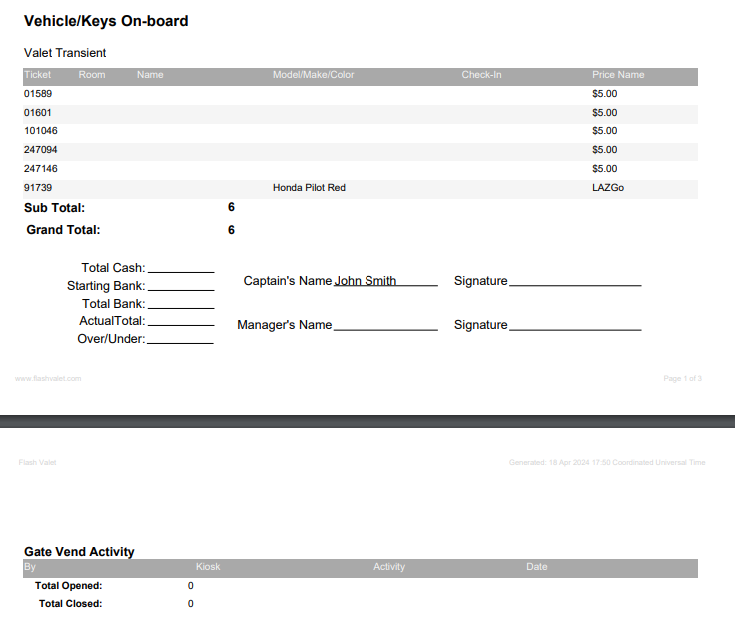
Task: Click the 'Date' column header
Action: pos(536,567)
